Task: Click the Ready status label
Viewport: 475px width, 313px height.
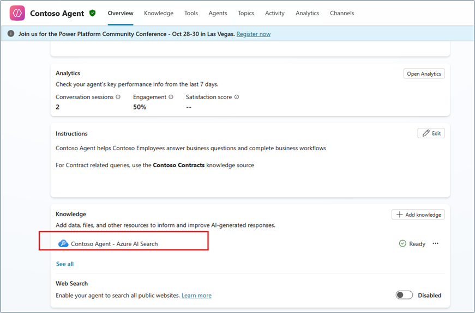Action: [x=417, y=244]
